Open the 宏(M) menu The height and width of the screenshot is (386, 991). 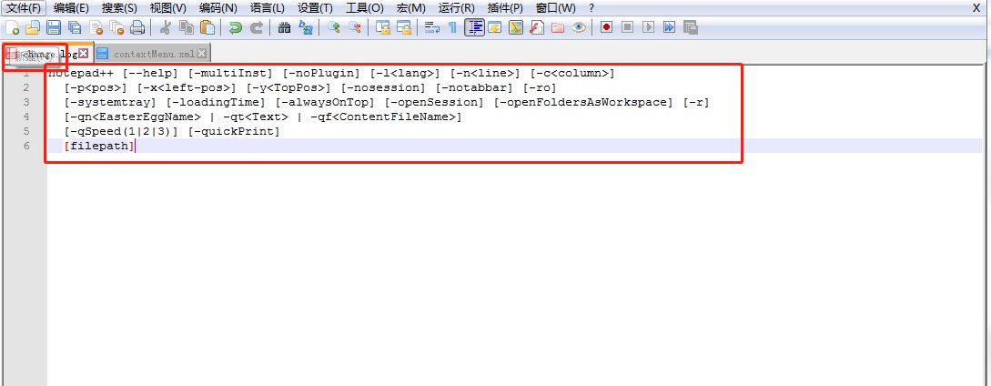coord(411,8)
